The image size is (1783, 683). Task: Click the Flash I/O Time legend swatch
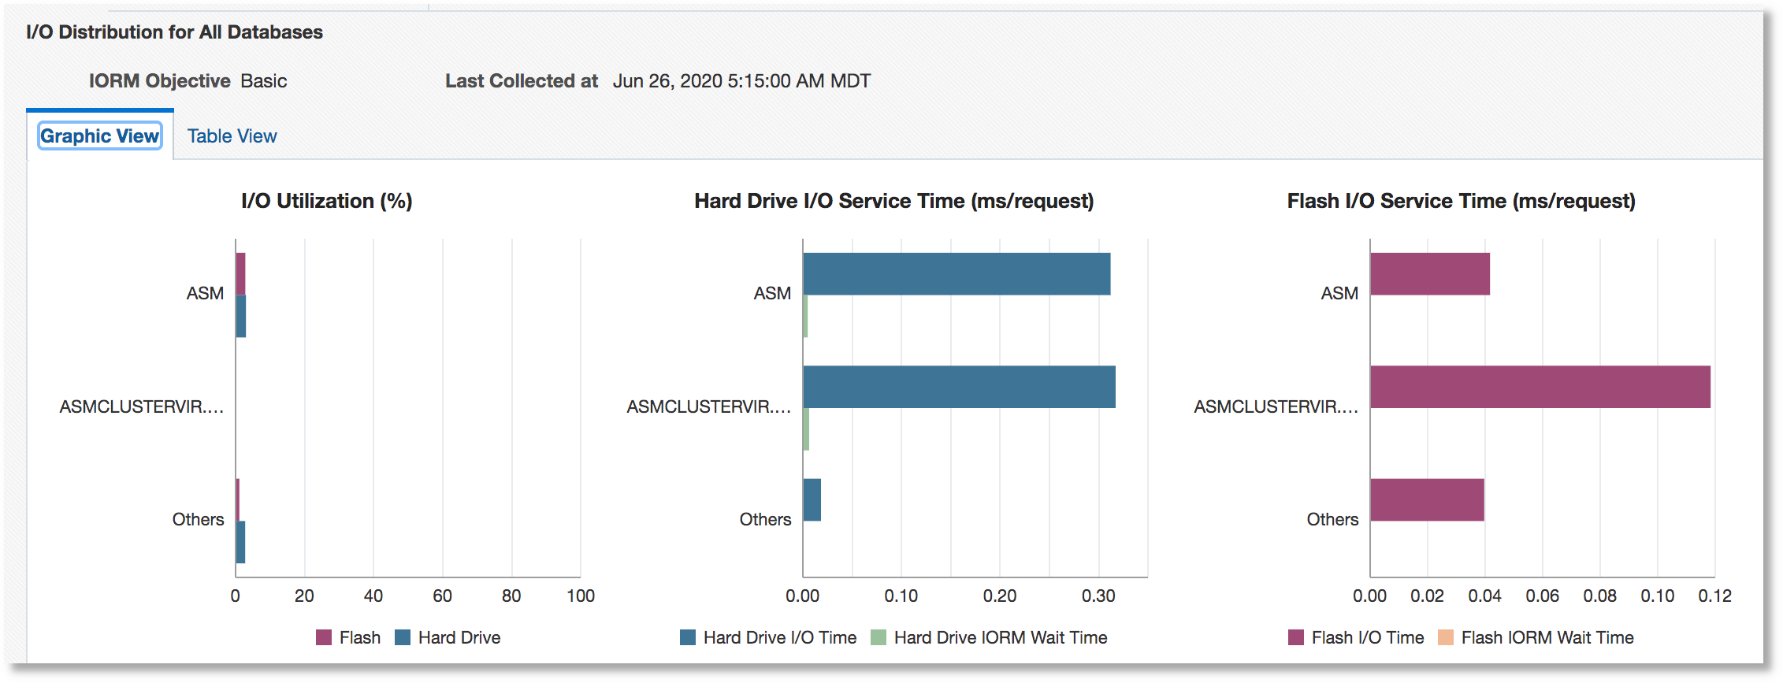point(1296,637)
